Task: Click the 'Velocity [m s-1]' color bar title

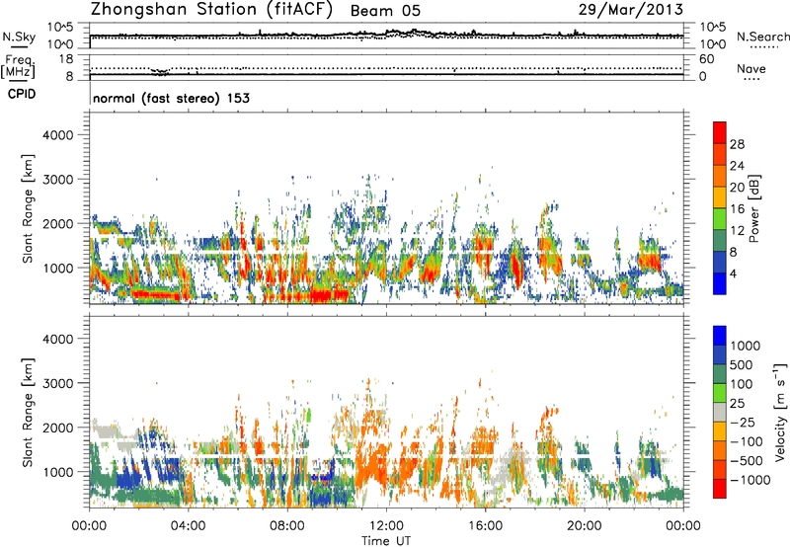Action: click(x=780, y=412)
